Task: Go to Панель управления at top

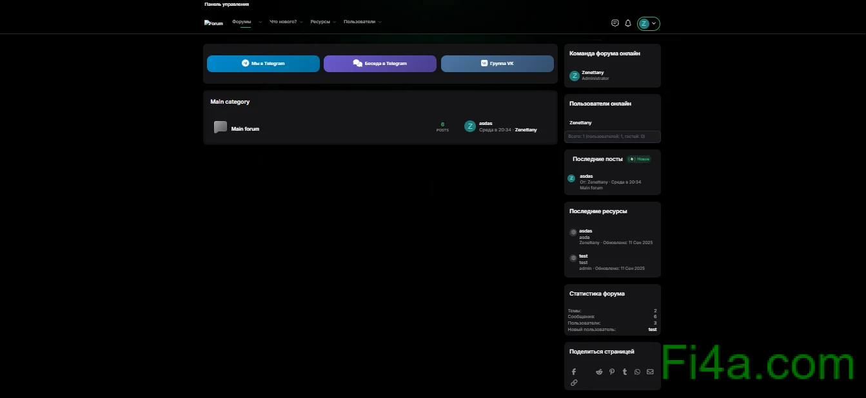Action: click(226, 5)
